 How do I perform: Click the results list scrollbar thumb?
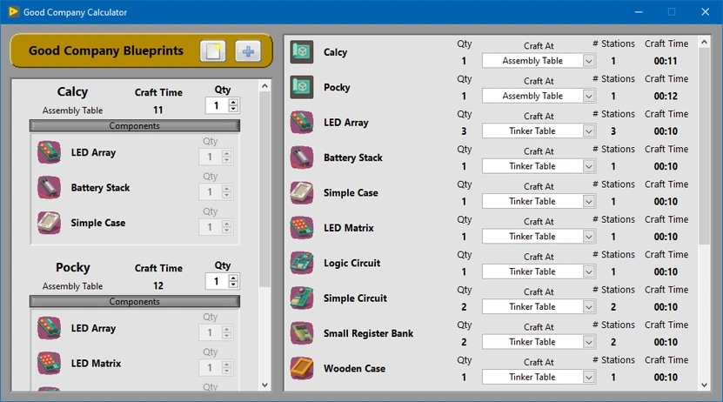point(704,146)
